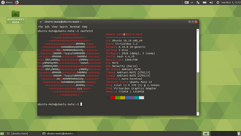The image size is (241, 136).
Task: Click the 'OS: Ubuntu 18.10 x86_64' line
Action: 124,40
